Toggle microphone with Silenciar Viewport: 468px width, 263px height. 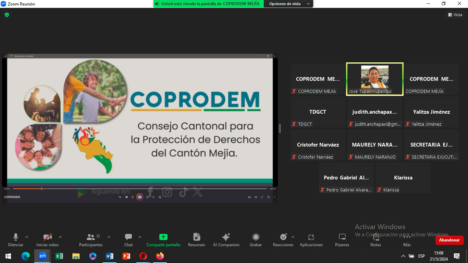tap(16, 240)
